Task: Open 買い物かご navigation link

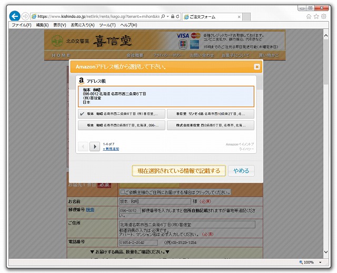Action: 269,55
